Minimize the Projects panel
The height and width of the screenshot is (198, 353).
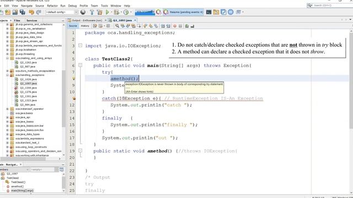(63, 20)
